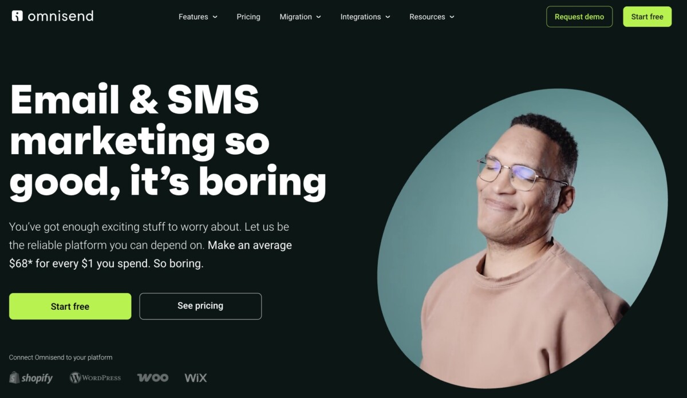Click the hero video of smiling man
687x398 pixels.
[522, 238]
